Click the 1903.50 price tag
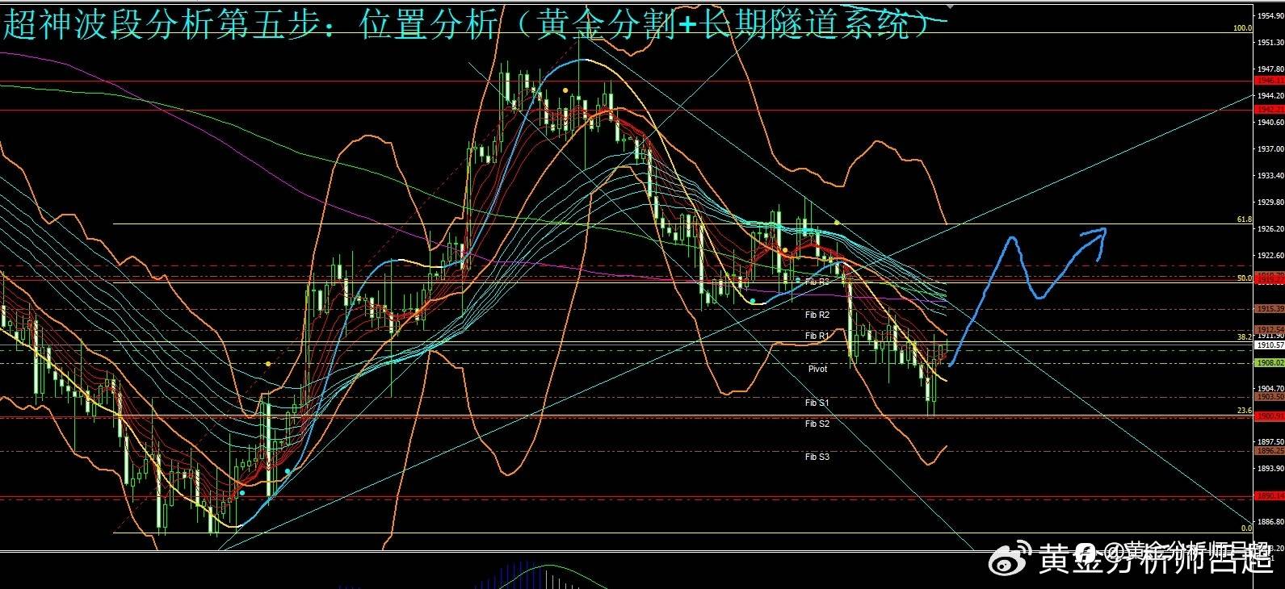1285x589 pixels. pos(1269,397)
